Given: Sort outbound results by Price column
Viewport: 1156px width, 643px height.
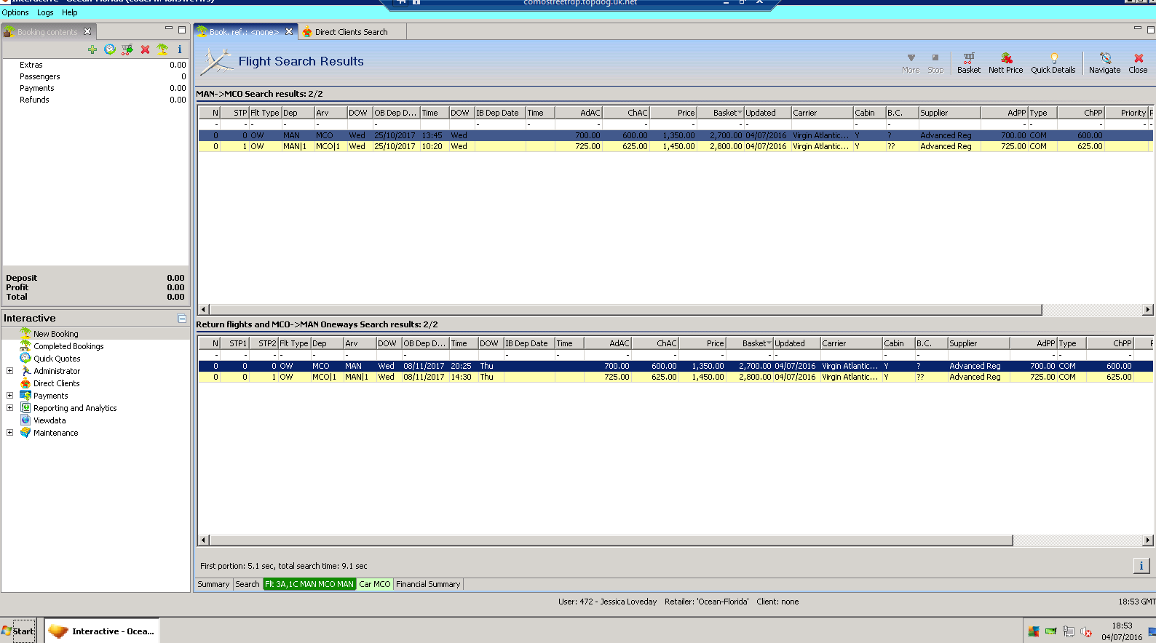Looking at the screenshot, I should pyautogui.click(x=673, y=113).
